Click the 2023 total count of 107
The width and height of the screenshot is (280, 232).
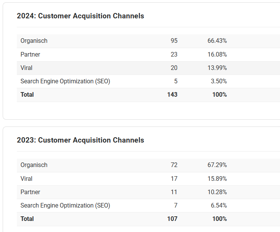click(x=172, y=219)
